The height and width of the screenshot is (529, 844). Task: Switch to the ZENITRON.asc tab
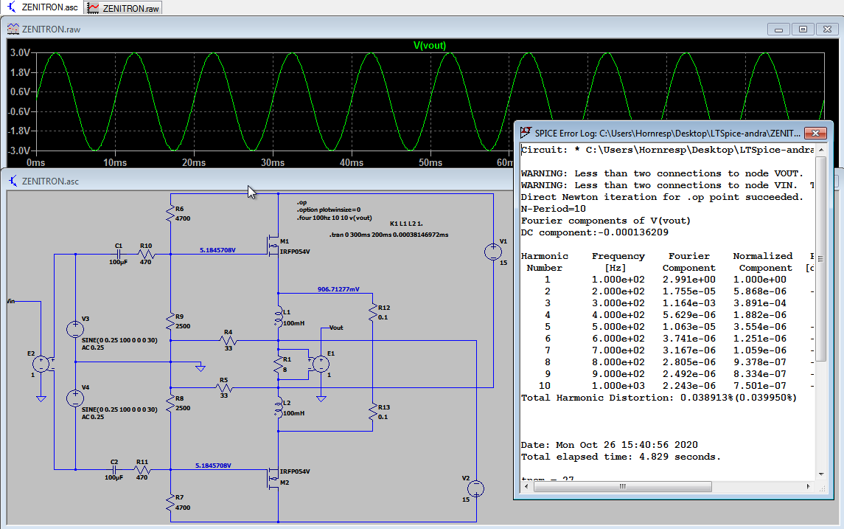pyautogui.click(x=41, y=7)
